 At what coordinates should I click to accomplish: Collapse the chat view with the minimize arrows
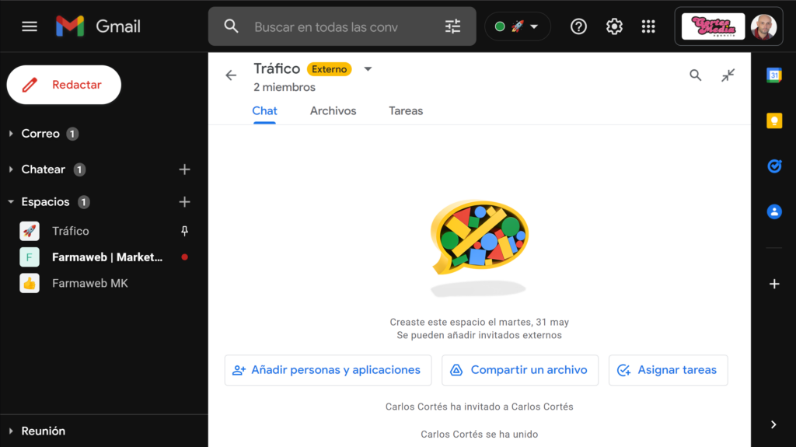(x=728, y=75)
